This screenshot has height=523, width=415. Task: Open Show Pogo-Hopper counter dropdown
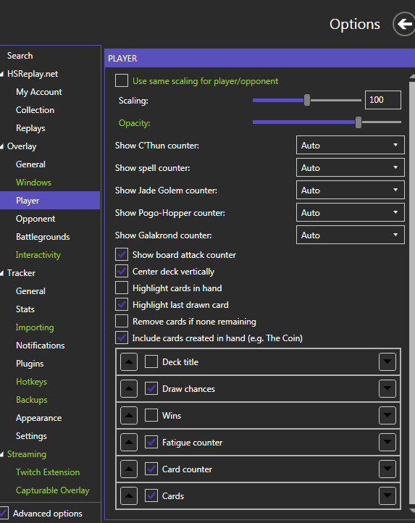click(x=351, y=212)
